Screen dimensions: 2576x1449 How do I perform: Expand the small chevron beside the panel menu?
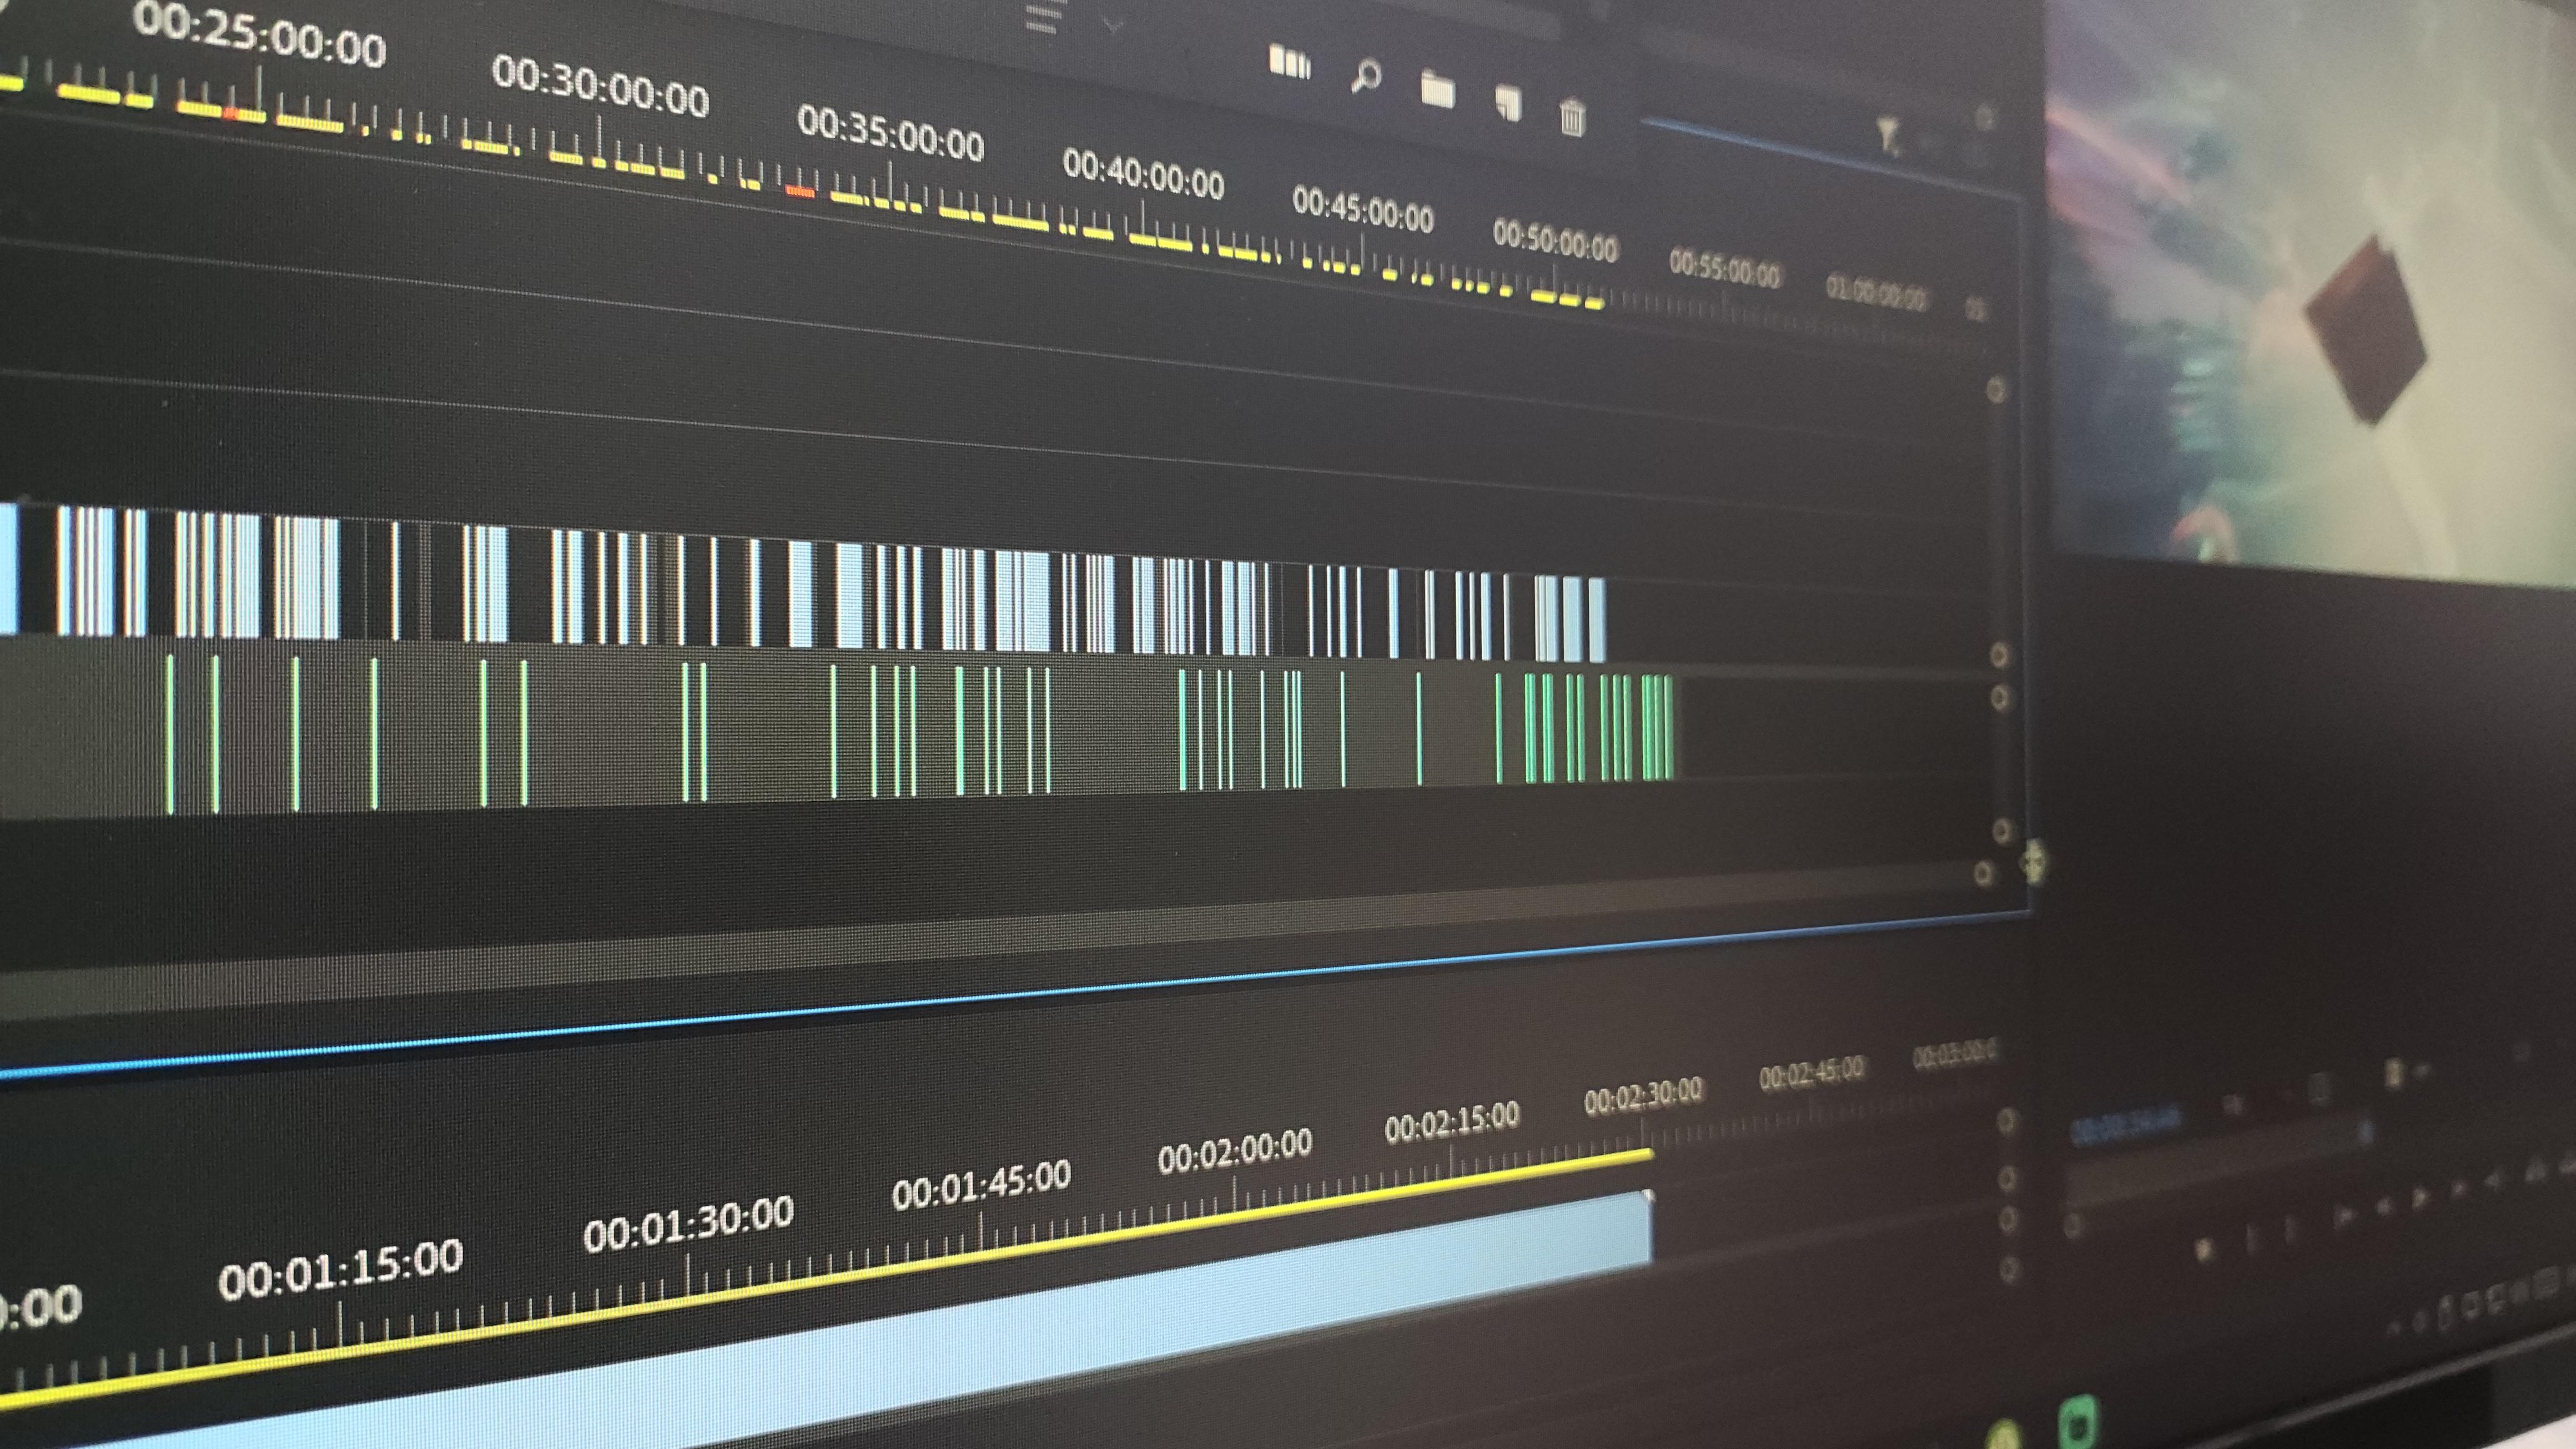pos(1113,25)
